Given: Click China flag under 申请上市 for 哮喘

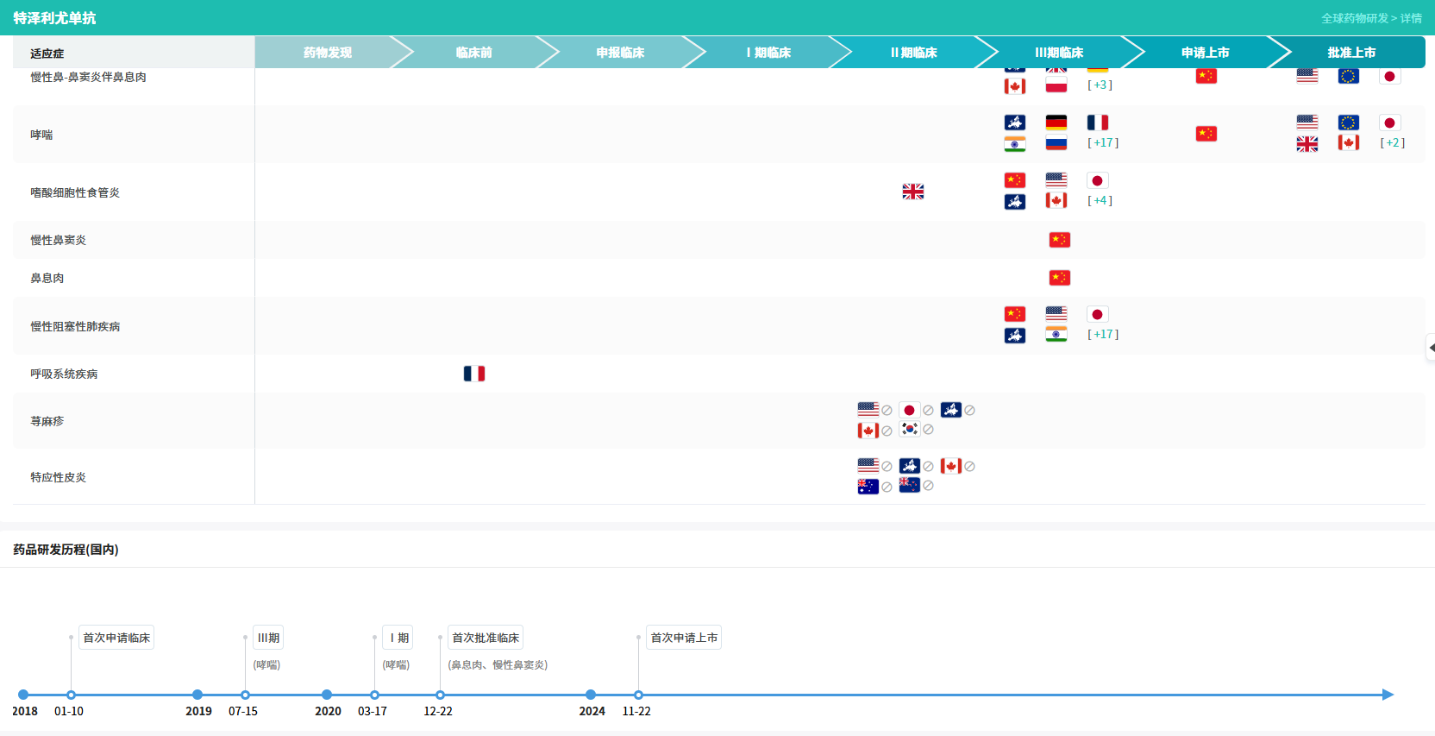Looking at the screenshot, I should click(x=1206, y=134).
